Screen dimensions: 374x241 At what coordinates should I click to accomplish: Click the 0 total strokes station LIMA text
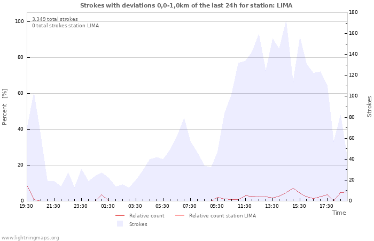pyautogui.click(x=66, y=25)
